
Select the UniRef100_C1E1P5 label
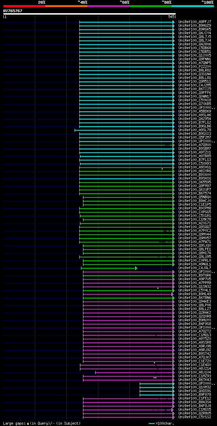[195, 204]
